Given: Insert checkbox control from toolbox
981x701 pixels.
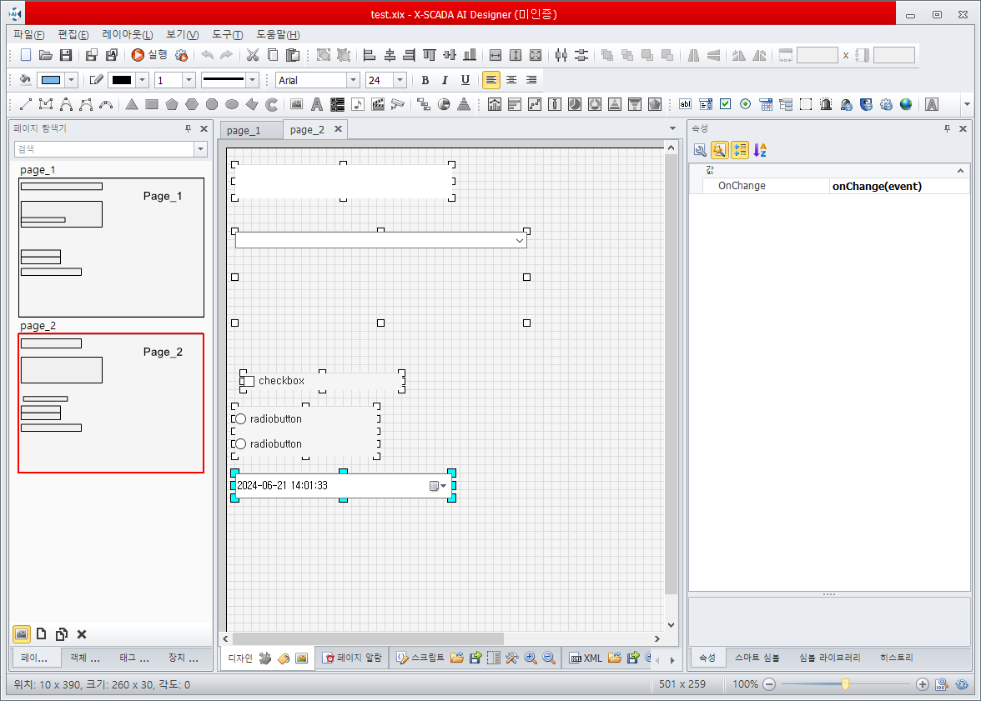Looking at the screenshot, I should coord(725,104).
